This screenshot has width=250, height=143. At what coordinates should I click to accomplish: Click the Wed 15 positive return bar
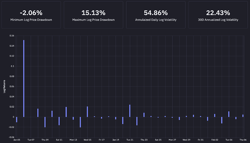(87, 112)
